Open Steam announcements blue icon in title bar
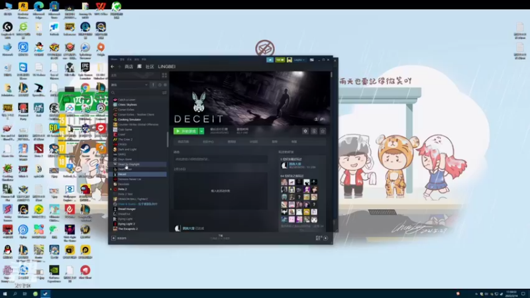 coord(270,60)
